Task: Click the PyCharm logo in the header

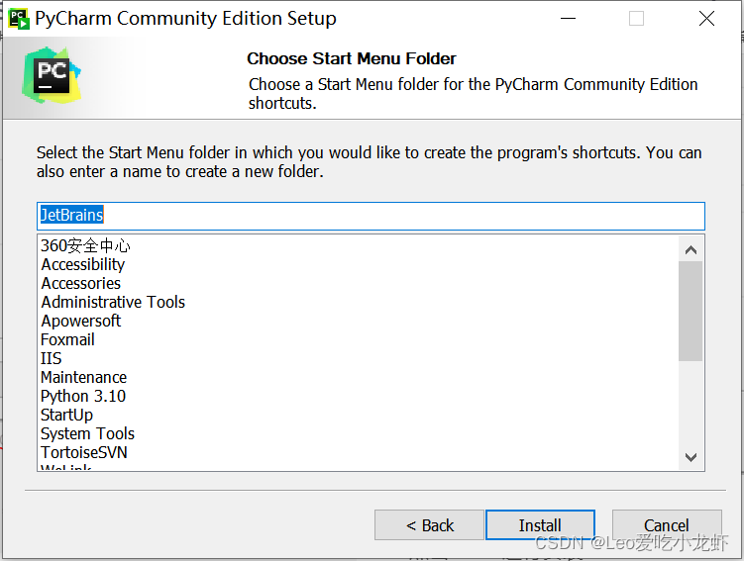Action: 53,75
